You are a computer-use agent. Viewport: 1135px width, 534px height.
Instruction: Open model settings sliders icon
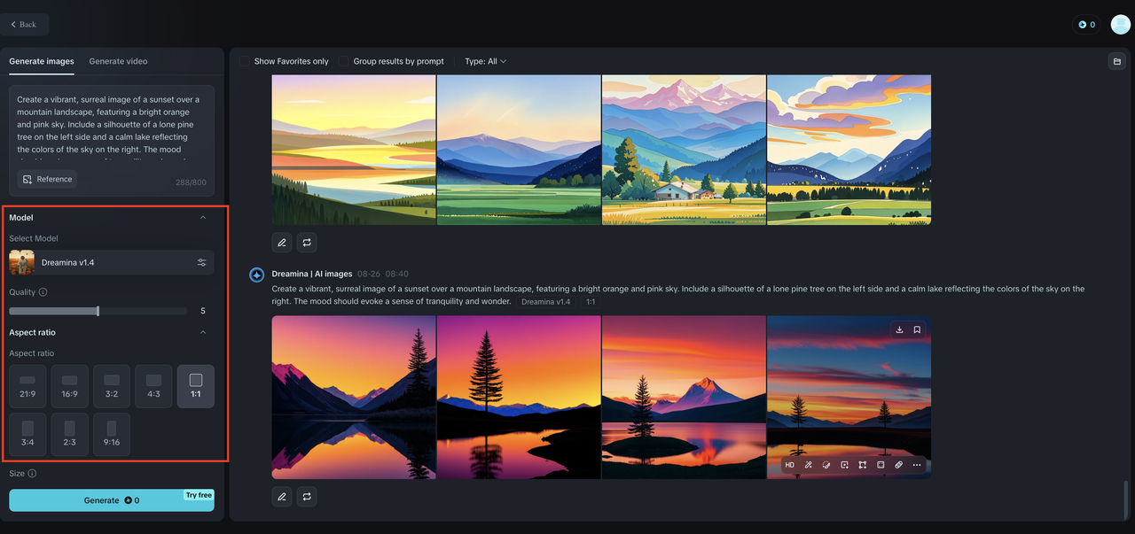(x=201, y=262)
